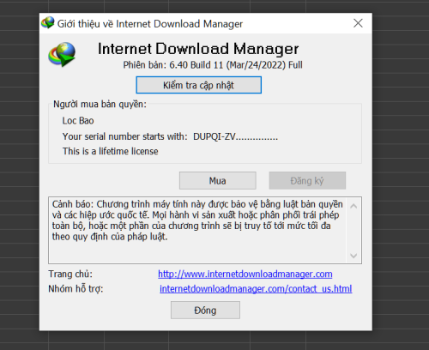Click the large IDM globe logo
The image size is (429, 350).
62,54
